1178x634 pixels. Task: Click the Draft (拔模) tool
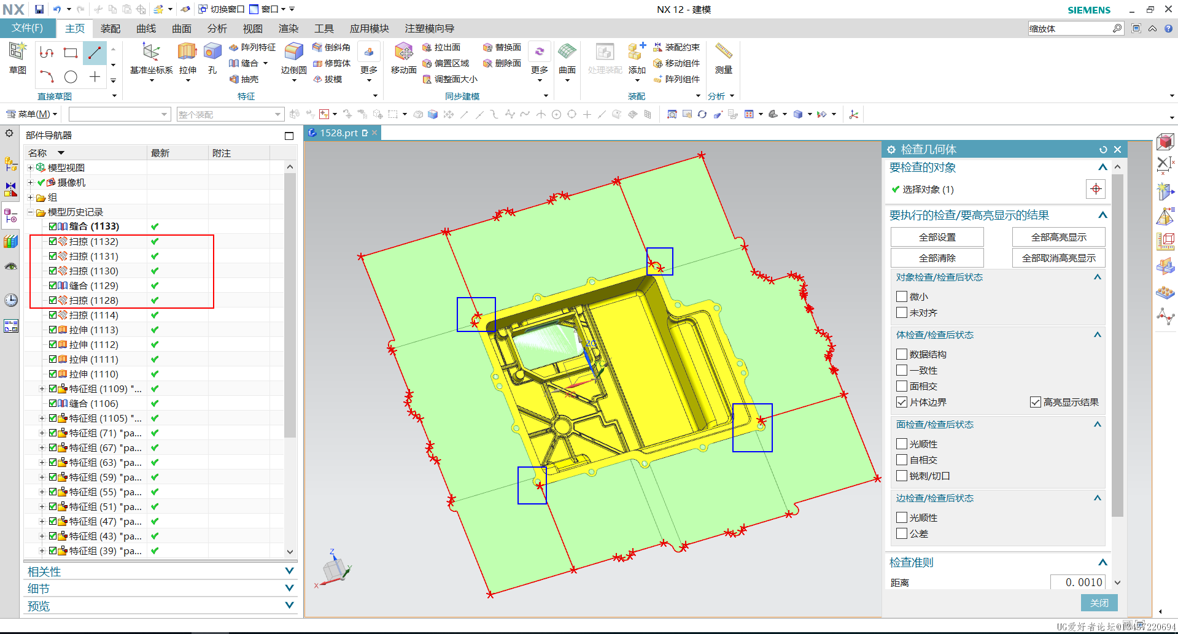click(327, 79)
